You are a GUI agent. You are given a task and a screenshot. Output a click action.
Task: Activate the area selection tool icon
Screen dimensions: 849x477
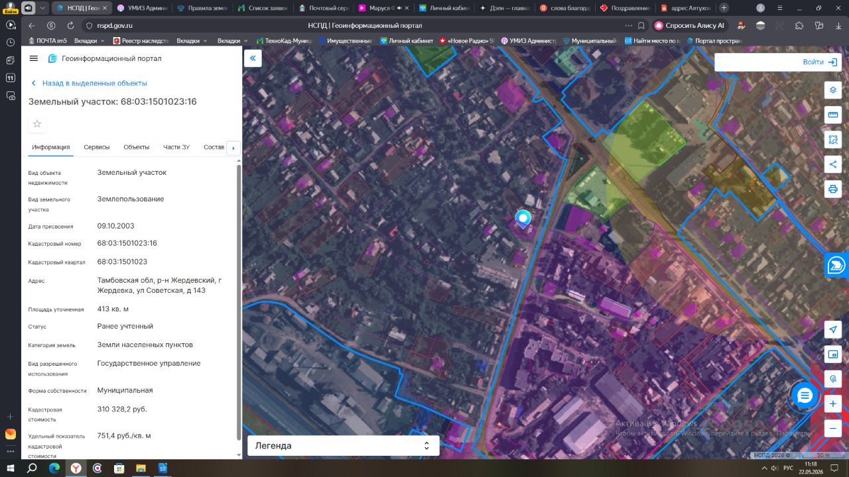(x=833, y=140)
